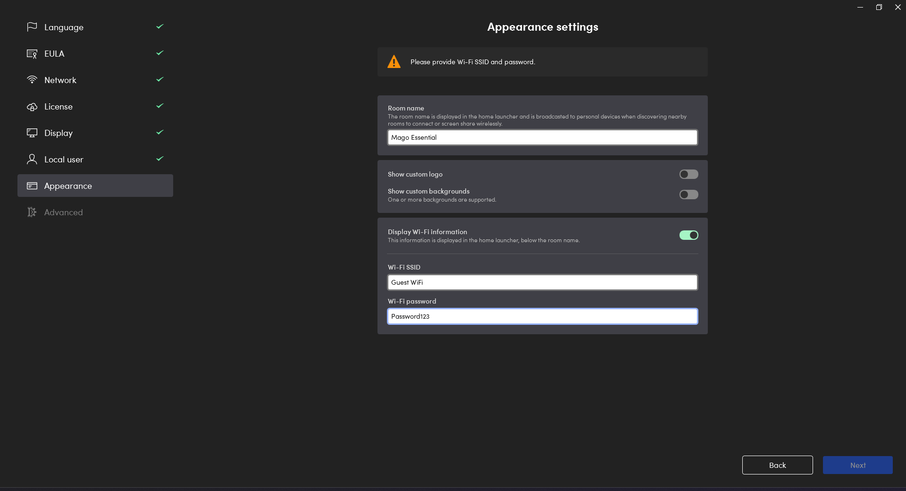Select the Language flag icon

pos(32,27)
